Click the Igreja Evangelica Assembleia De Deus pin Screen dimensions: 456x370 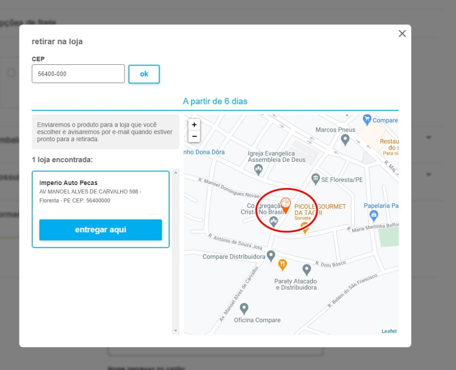tap(258, 170)
